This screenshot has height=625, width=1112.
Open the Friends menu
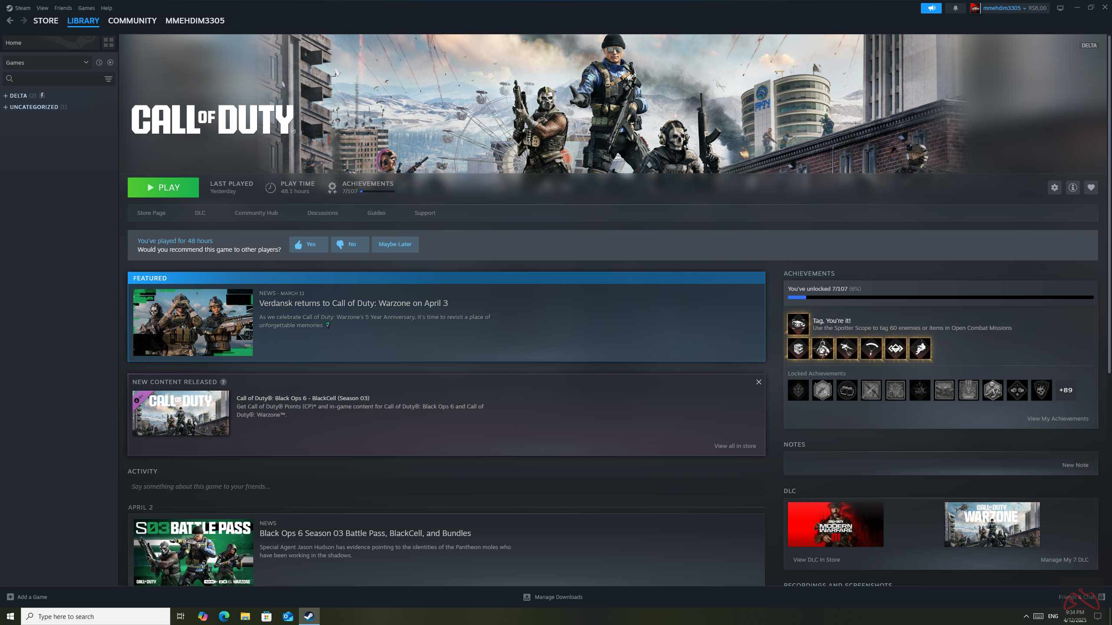(63, 8)
